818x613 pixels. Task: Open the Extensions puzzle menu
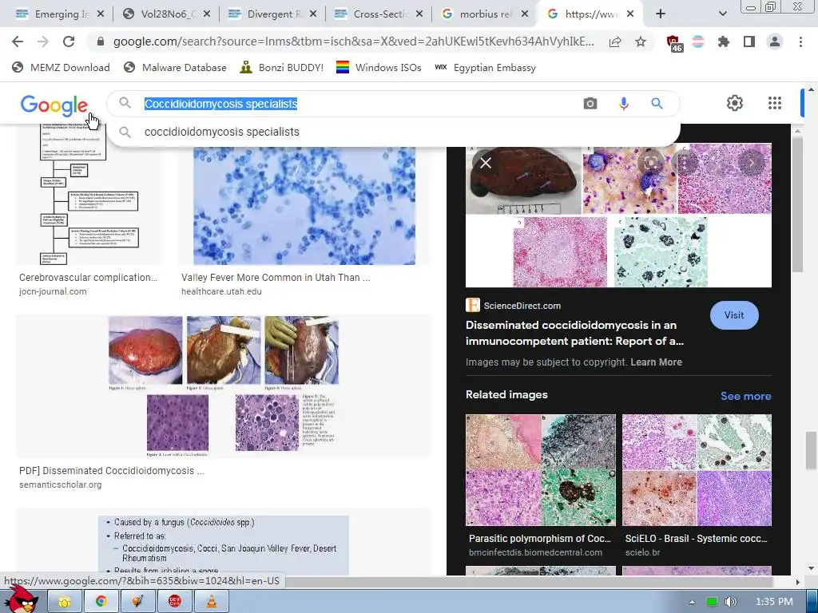tap(724, 42)
